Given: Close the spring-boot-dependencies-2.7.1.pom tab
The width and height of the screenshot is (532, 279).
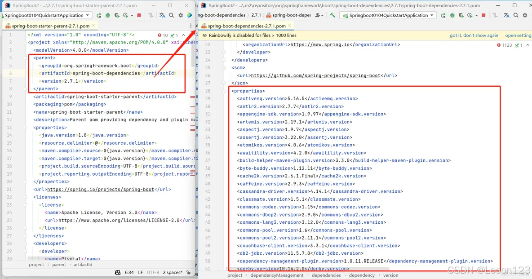Looking at the screenshot, I should coord(289,26).
